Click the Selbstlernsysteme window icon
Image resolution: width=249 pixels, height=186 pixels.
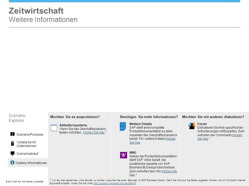(x=54, y=128)
